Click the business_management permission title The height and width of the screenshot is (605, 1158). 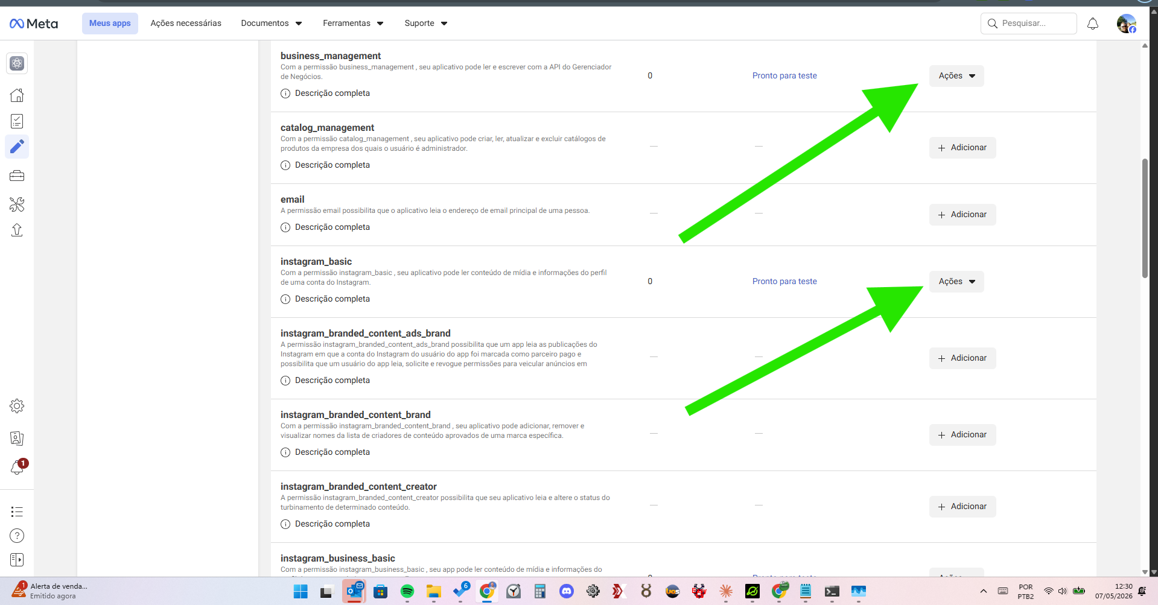click(331, 56)
